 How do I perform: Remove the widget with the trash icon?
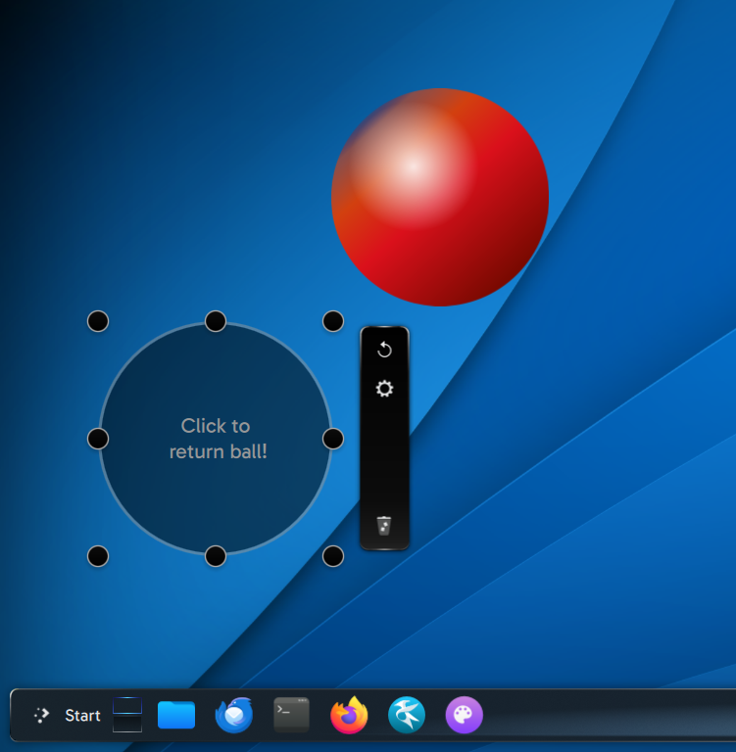coord(384,526)
